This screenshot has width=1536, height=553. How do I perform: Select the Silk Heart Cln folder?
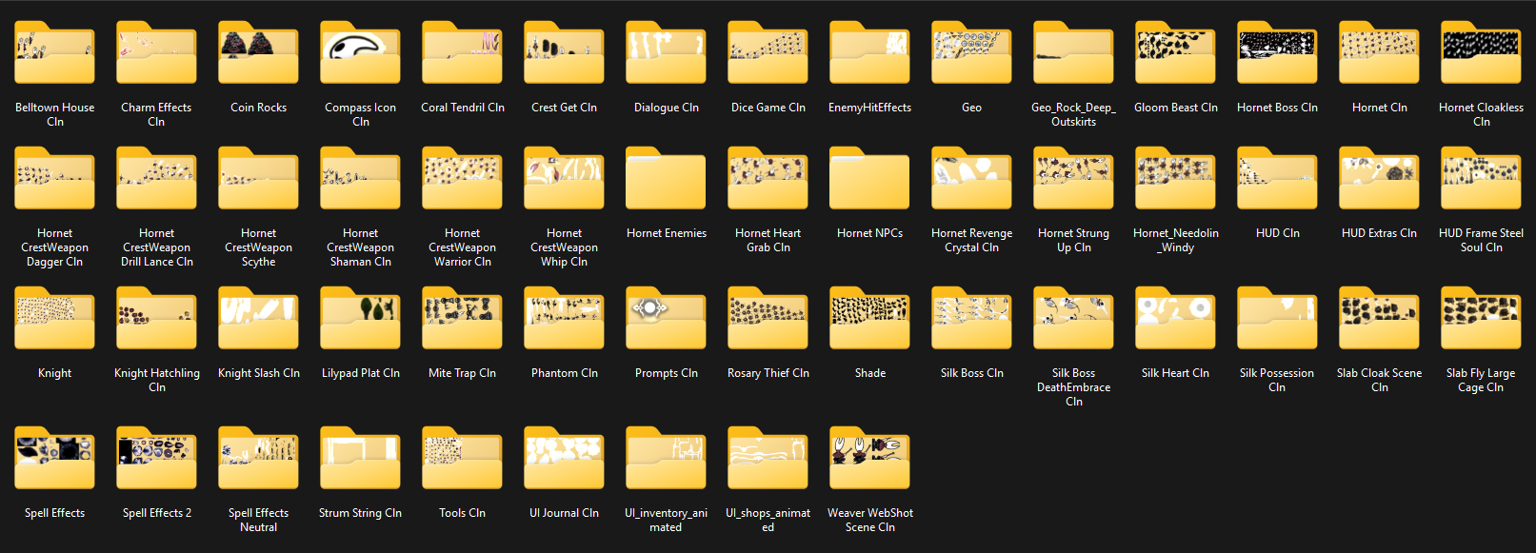coord(1175,318)
